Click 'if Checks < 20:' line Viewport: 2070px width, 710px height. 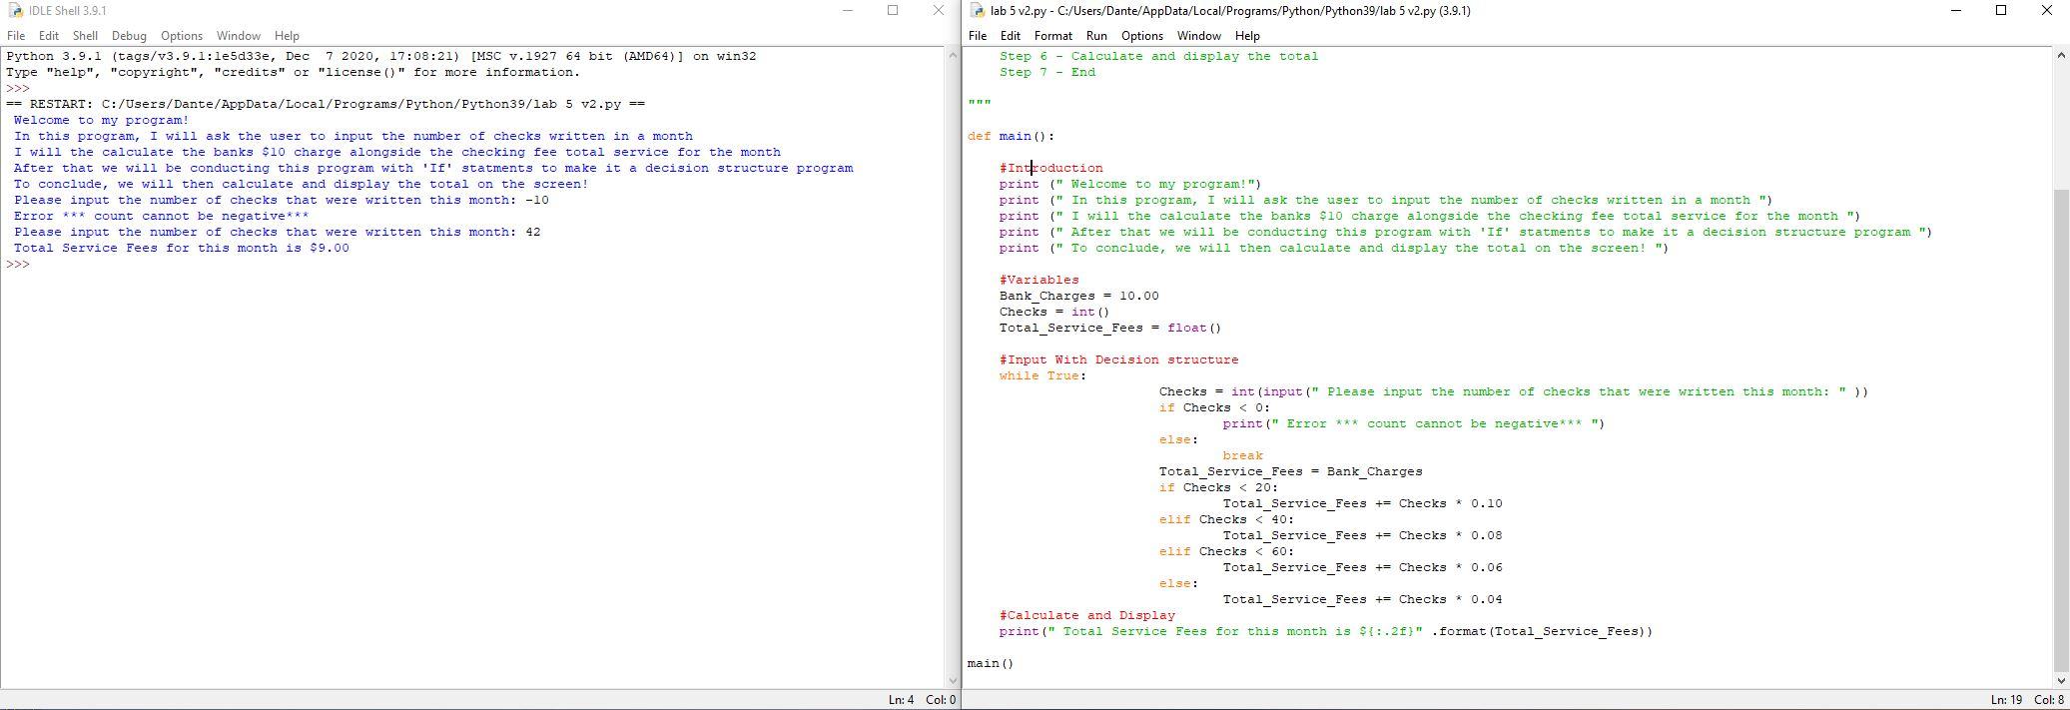click(1218, 487)
